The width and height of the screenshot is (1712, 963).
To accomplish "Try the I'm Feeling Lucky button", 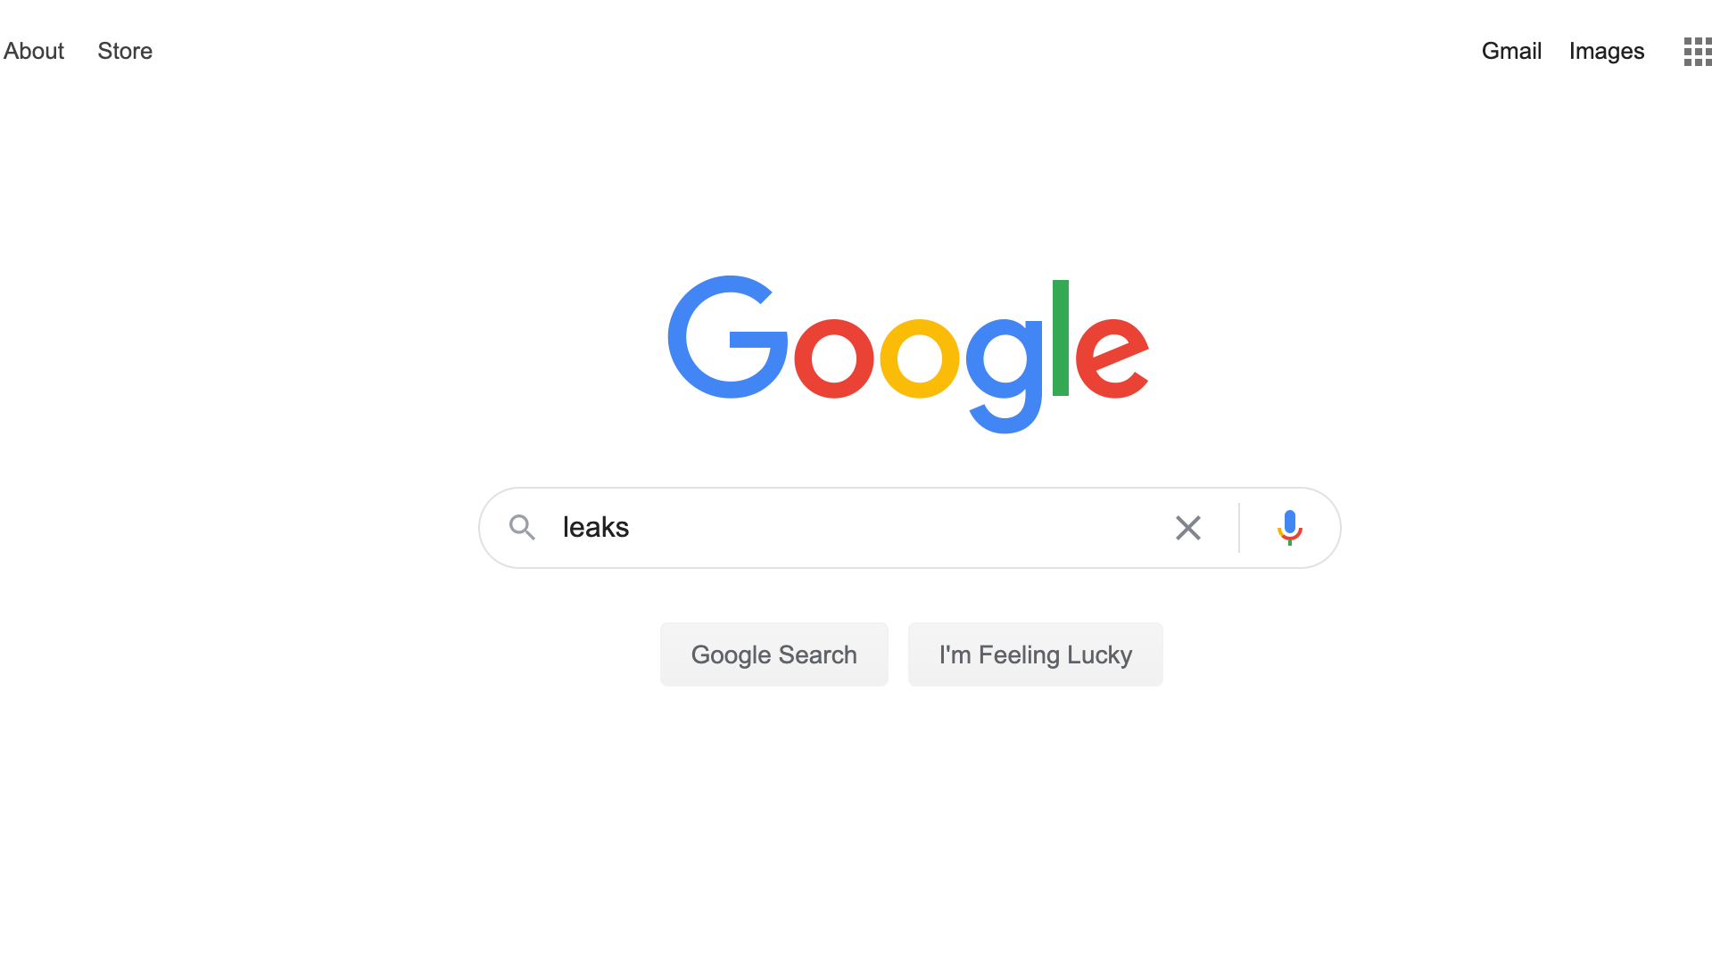I will click(1035, 654).
